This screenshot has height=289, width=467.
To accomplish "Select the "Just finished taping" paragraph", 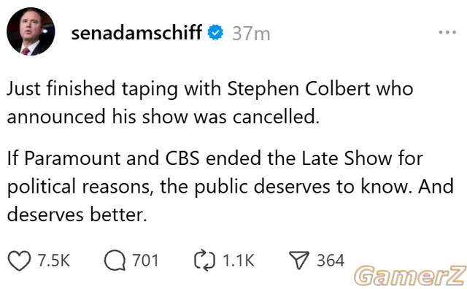I will pyautogui.click(x=210, y=103).
